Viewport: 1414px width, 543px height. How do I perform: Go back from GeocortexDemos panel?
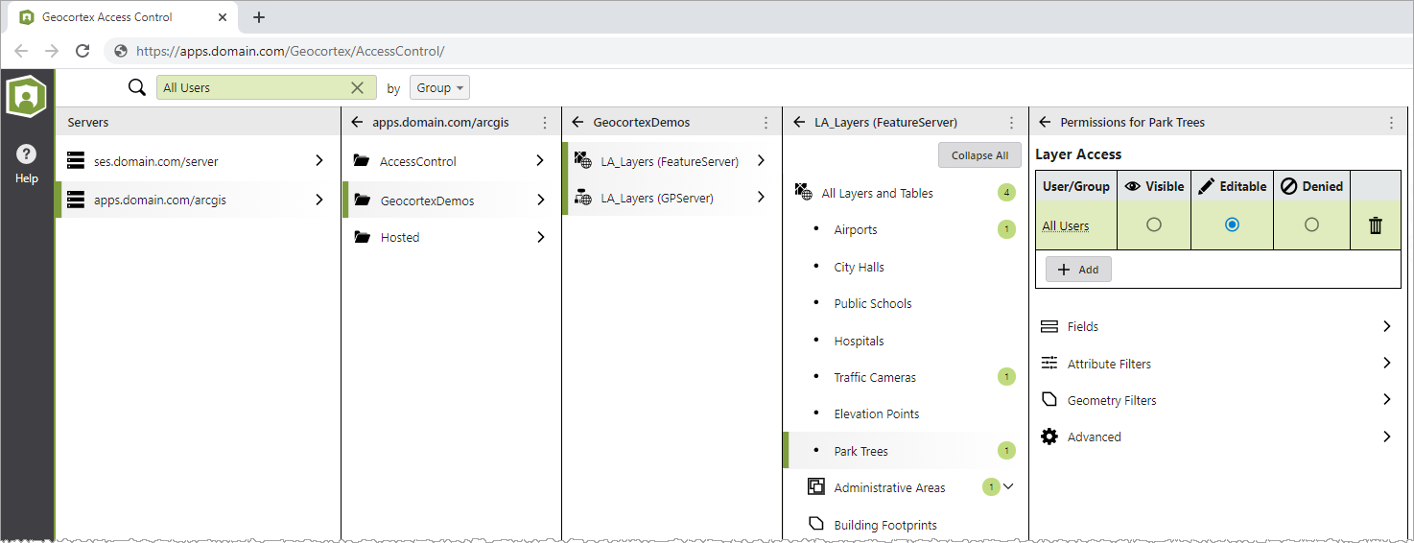tap(577, 123)
